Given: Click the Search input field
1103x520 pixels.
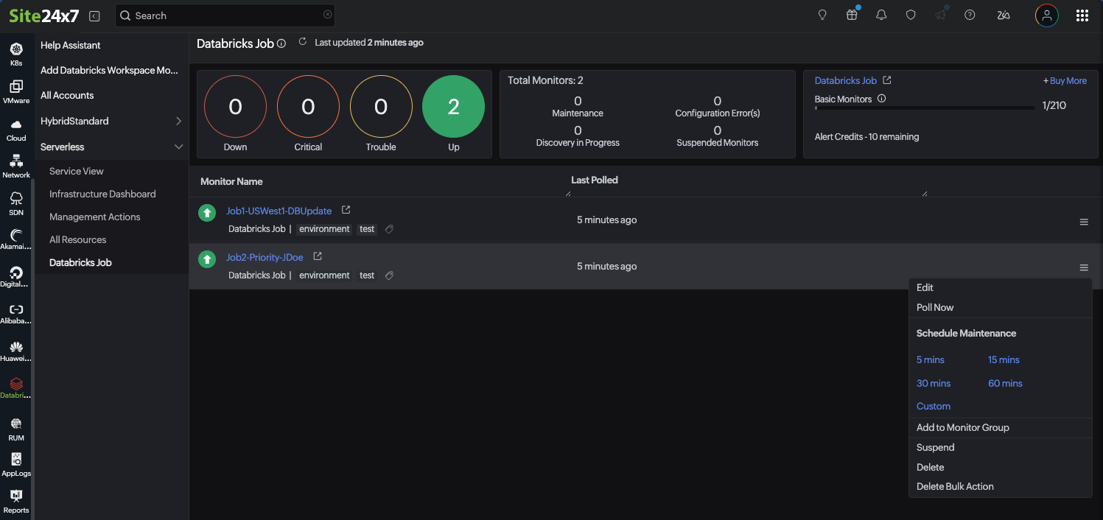Looking at the screenshot, I should click(225, 15).
